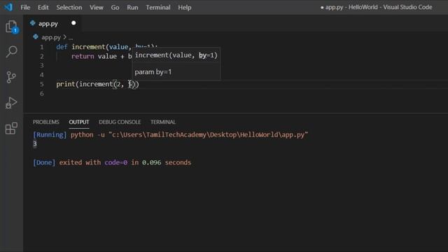Click app.py in the breadcrumb path
The image size is (448, 252).
(51, 37)
